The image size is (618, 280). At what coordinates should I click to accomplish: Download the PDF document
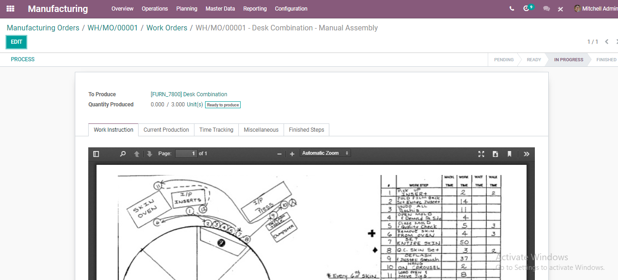pos(495,154)
